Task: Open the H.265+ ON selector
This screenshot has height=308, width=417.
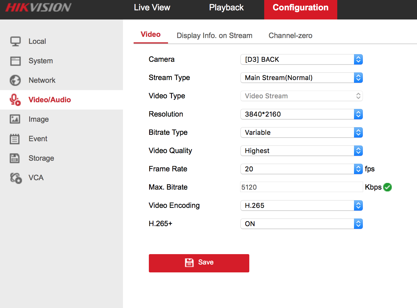Action: [301, 224]
